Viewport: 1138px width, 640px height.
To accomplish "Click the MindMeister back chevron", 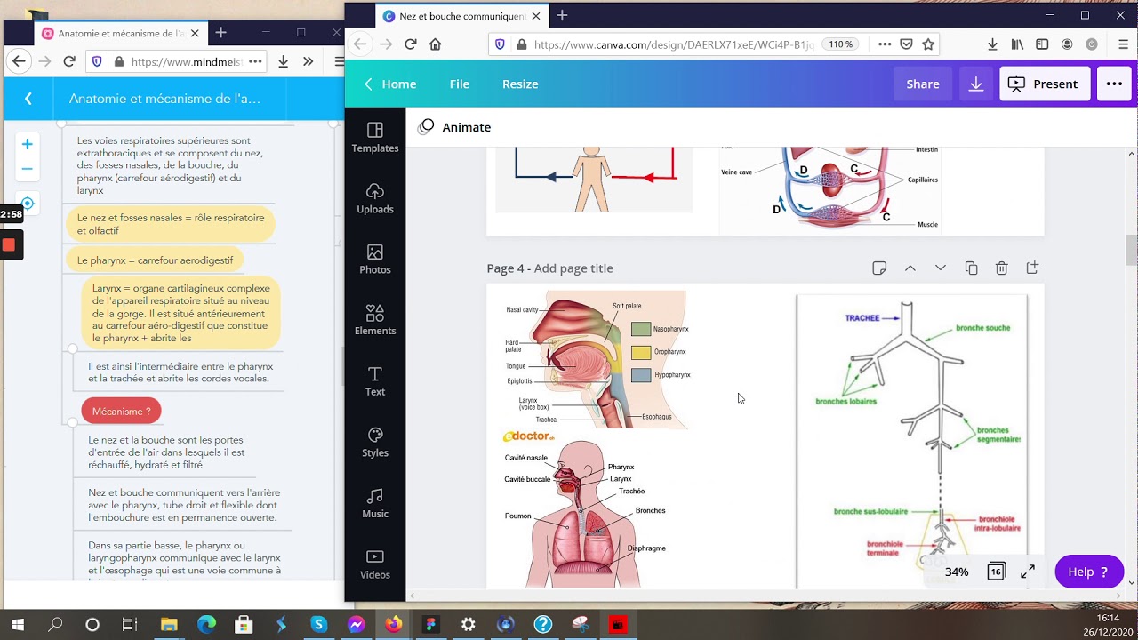I will tap(28, 99).
